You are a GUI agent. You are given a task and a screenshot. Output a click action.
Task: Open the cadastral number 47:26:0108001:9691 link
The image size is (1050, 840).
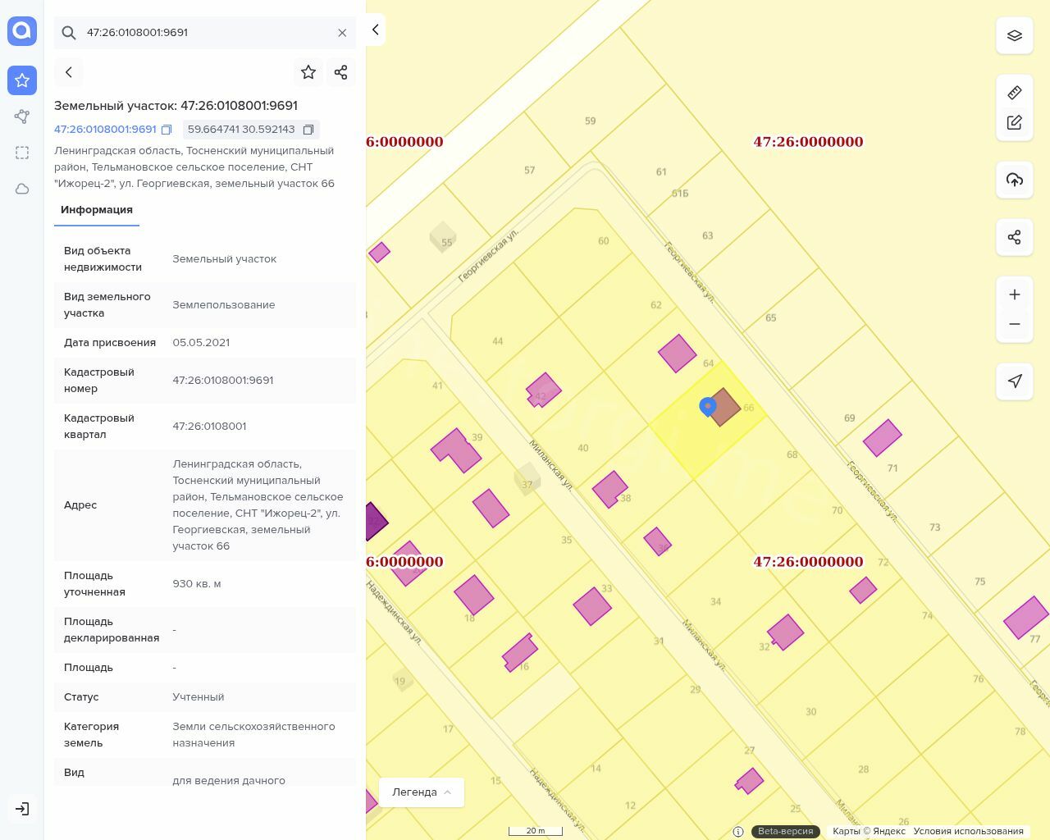click(105, 130)
